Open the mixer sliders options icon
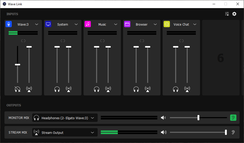 coord(227,14)
